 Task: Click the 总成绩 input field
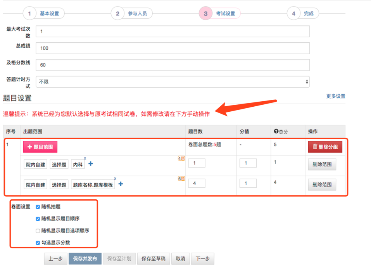pos(173,48)
